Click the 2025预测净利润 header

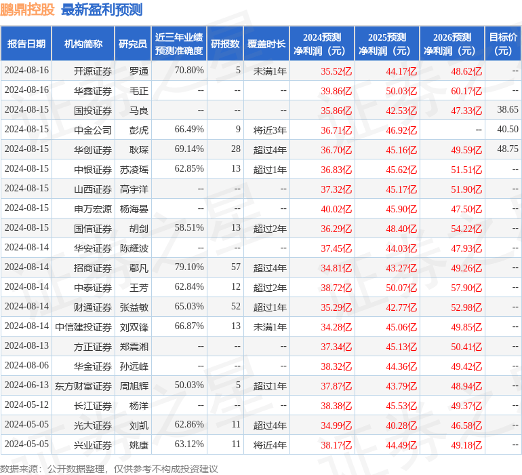(387, 43)
